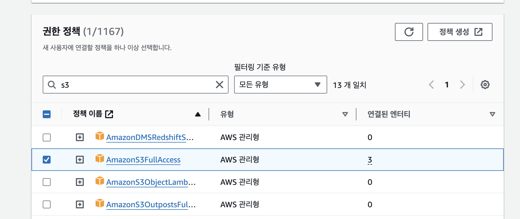Uncheck the AmazonS3FullAccess checkbox
Screen dimensions: 520x219
click(47, 160)
